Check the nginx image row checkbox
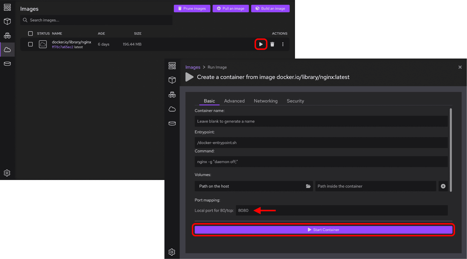Image resolution: width=467 pixels, height=259 pixels. coord(30,44)
